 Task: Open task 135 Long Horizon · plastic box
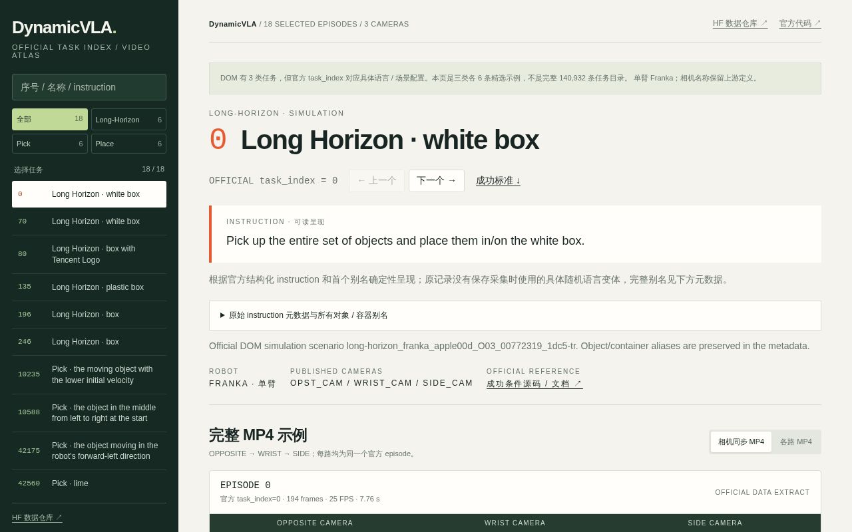click(89, 287)
